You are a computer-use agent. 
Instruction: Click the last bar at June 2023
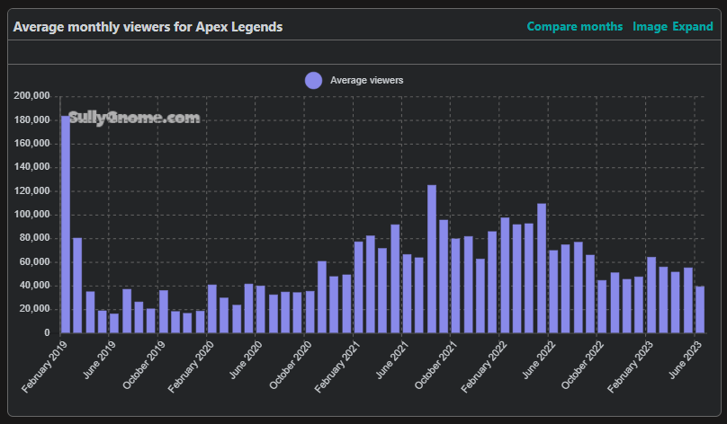(700, 310)
